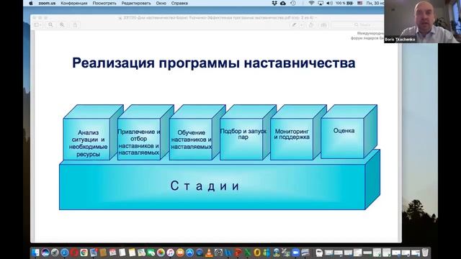Open the Конференция menu
461x259 pixels.
[x=74, y=3]
